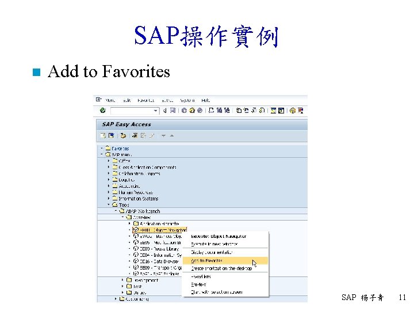Click the Previous Page icon

[246, 111]
